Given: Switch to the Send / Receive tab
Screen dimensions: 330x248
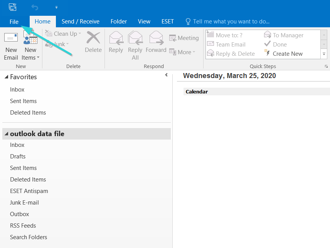Looking at the screenshot, I should click(81, 22).
